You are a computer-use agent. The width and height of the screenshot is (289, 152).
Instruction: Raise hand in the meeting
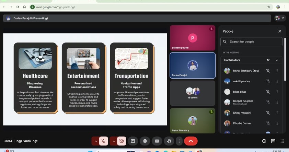coord(169,141)
